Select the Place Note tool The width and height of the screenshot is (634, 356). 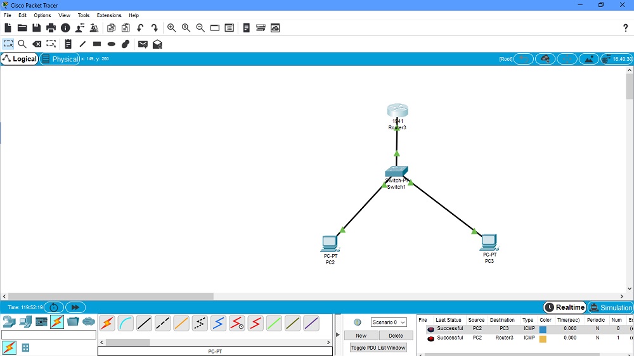[x=68, y=44]
